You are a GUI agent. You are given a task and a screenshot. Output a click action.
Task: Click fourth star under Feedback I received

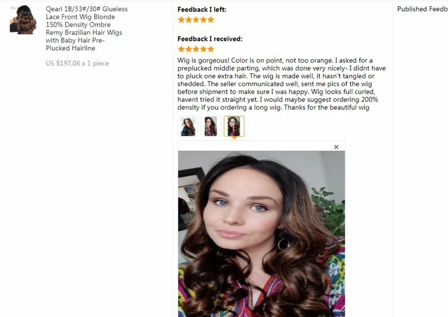pyautogui.click(x=203, y=49)
